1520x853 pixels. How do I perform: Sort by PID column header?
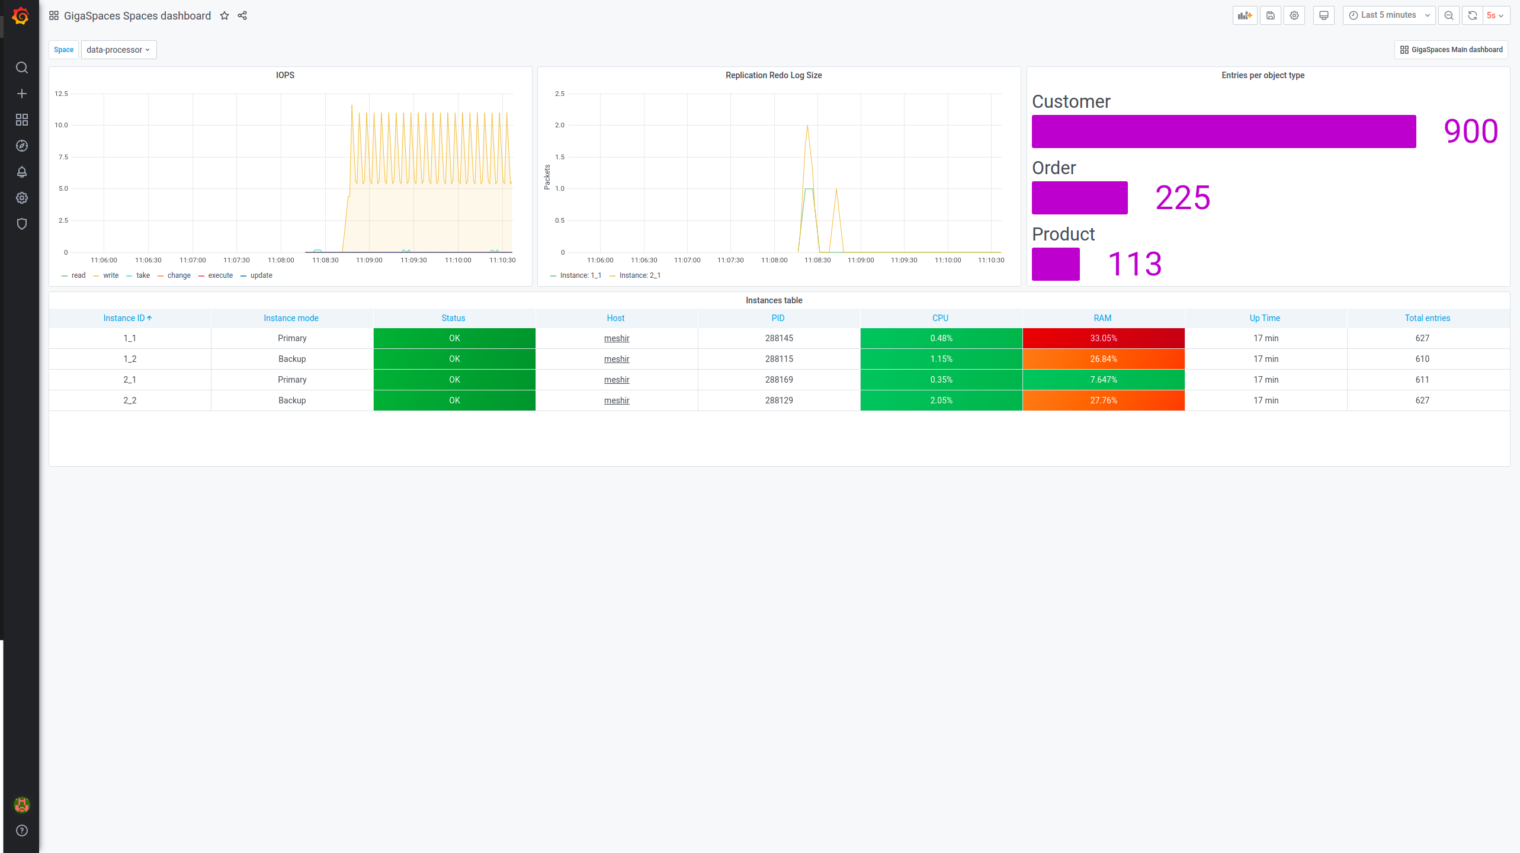pyautogui.click(x=778, y=318)
